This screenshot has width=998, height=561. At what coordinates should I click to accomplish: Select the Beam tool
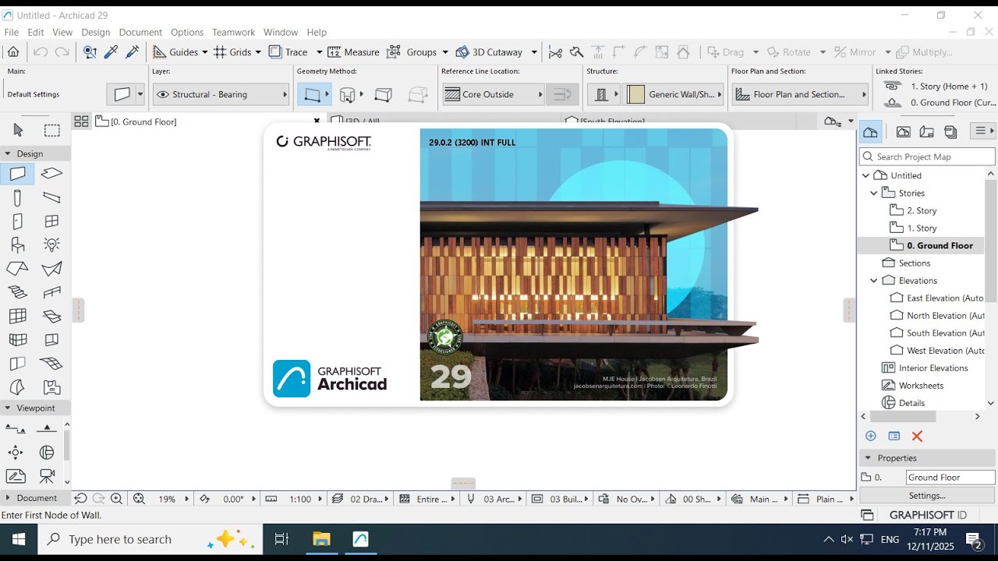click(51, 197)
